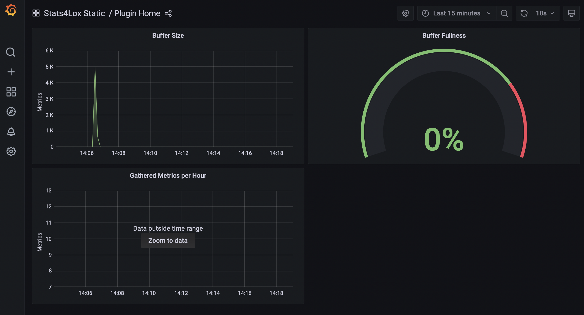Open the Buffer Fullness panel title menu
Viewport: 584px width, 315px height.
coord(444,36)
